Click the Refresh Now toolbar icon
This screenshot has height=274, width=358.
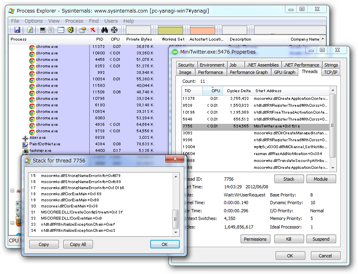coord(30,30)
